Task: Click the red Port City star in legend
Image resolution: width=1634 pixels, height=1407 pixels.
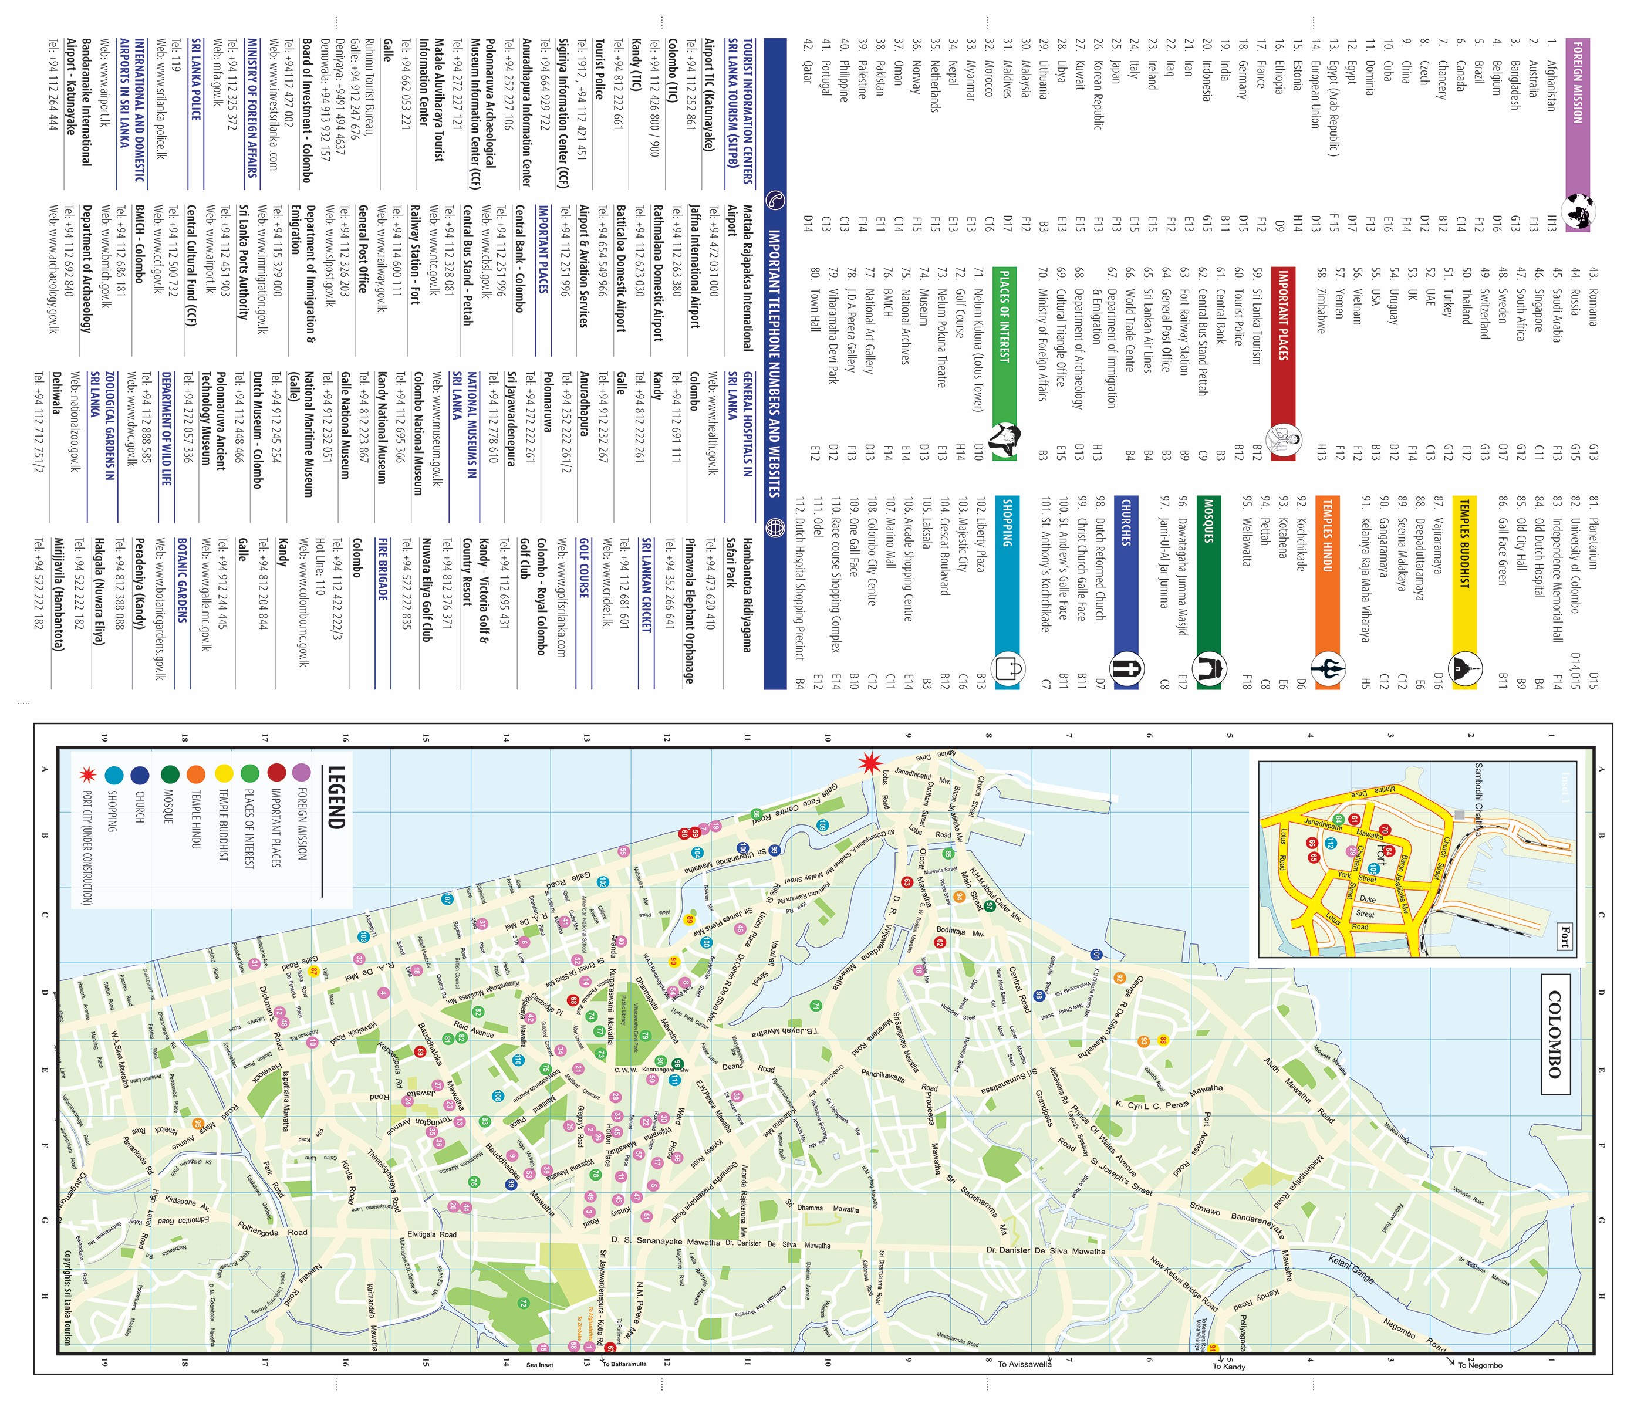Action: coord(88,776)
